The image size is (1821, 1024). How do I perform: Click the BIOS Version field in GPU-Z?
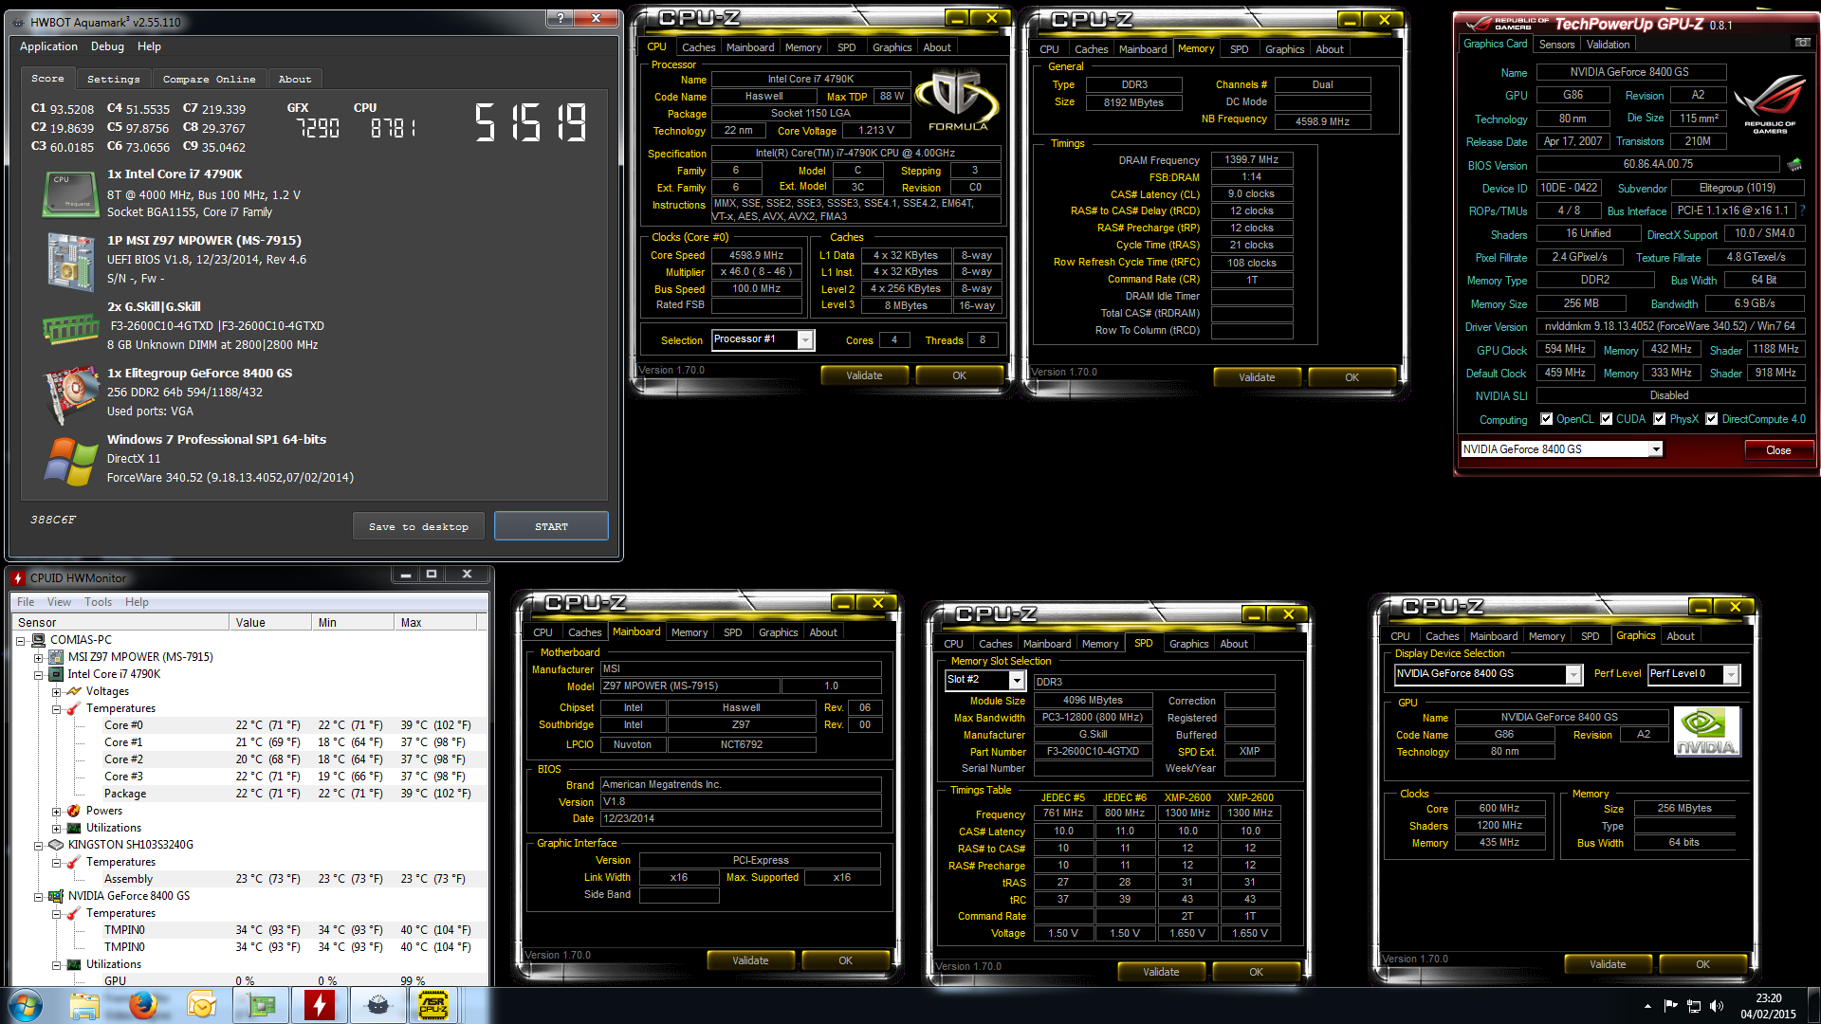1658,164
